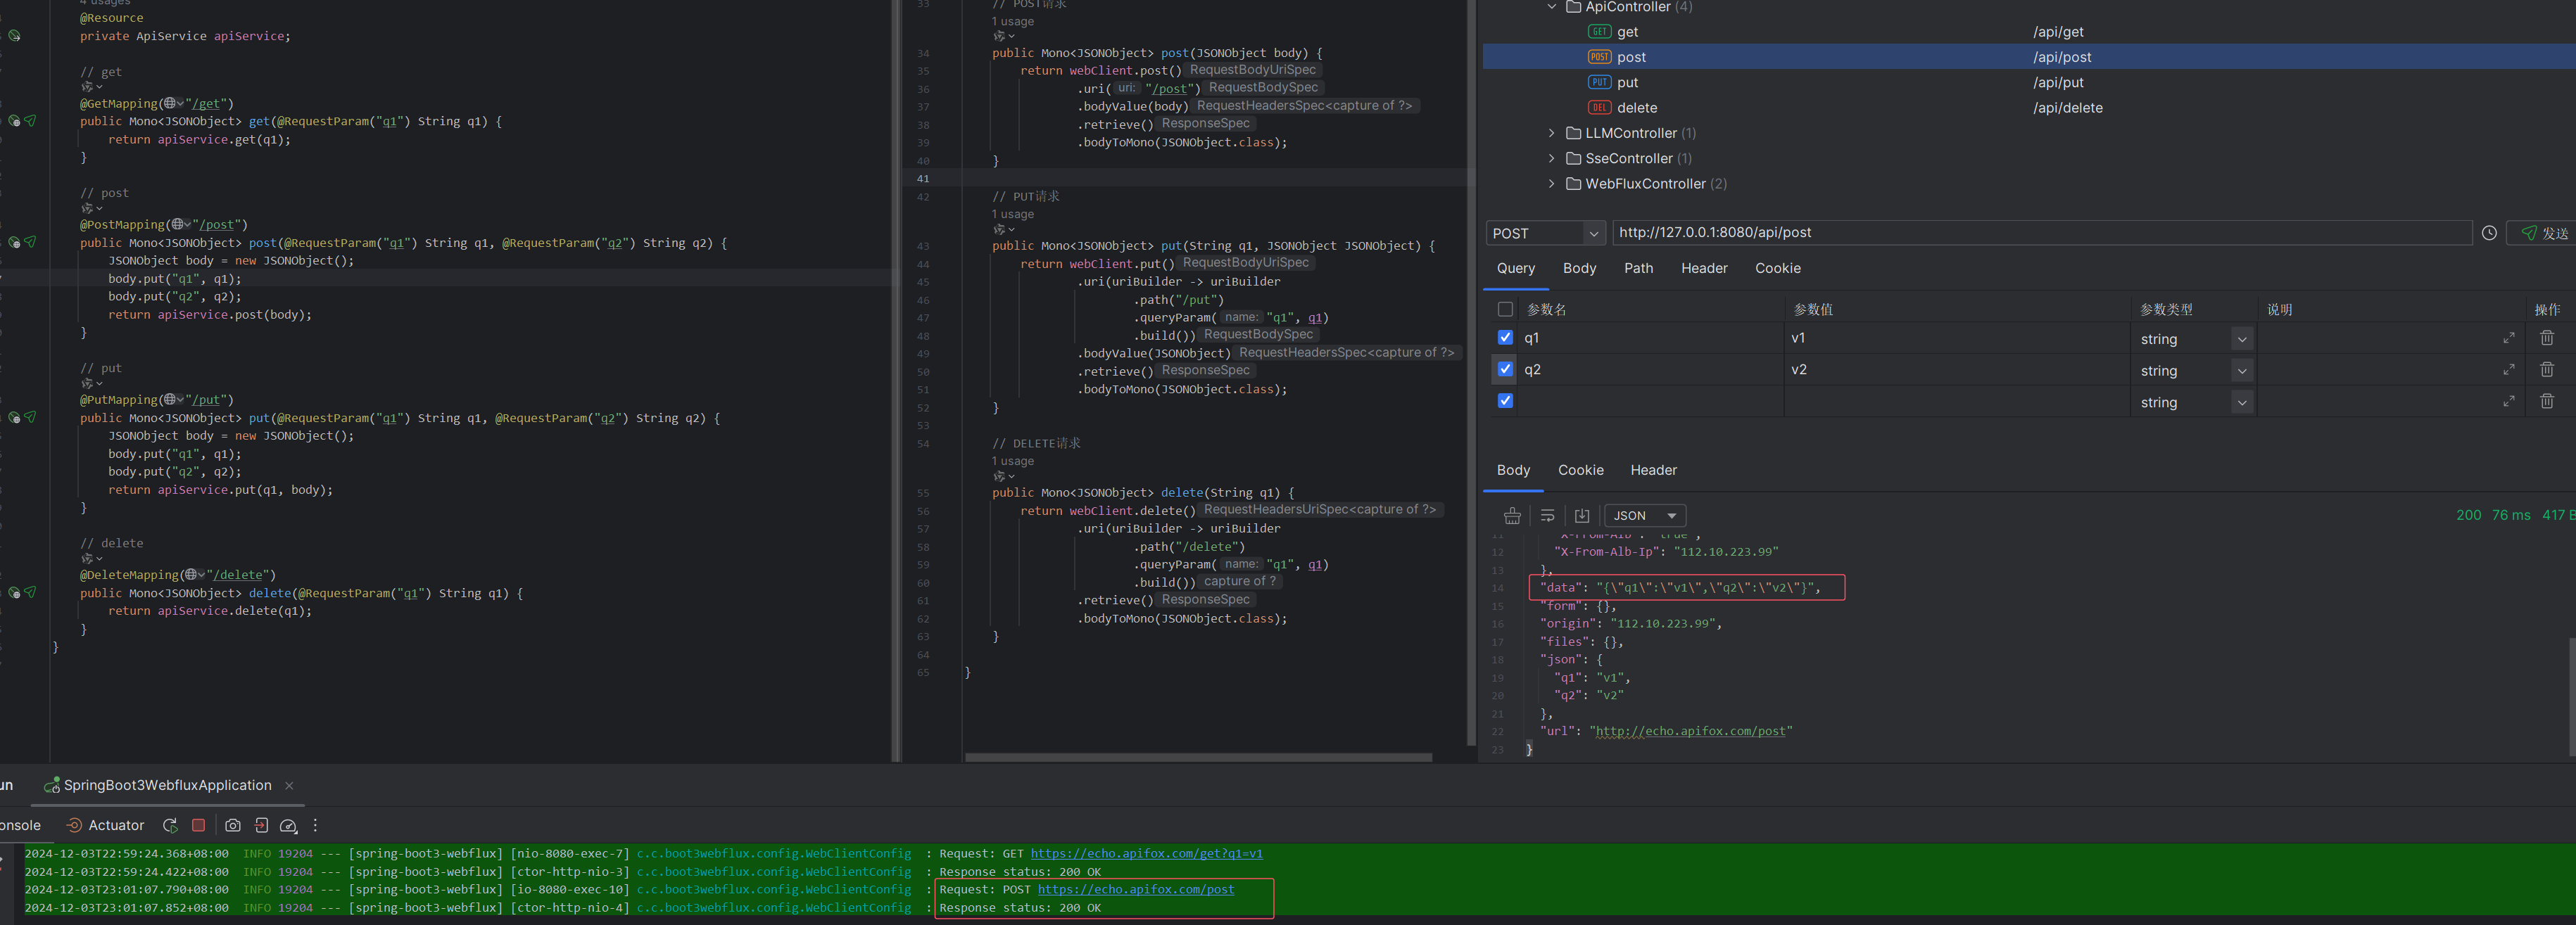Click the gutter bean icon beside apiService field
The image size is (2576, 925).
[x=14, y=36]
